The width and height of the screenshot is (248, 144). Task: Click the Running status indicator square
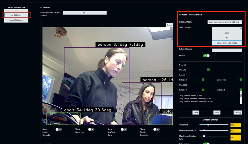[208, 70]
